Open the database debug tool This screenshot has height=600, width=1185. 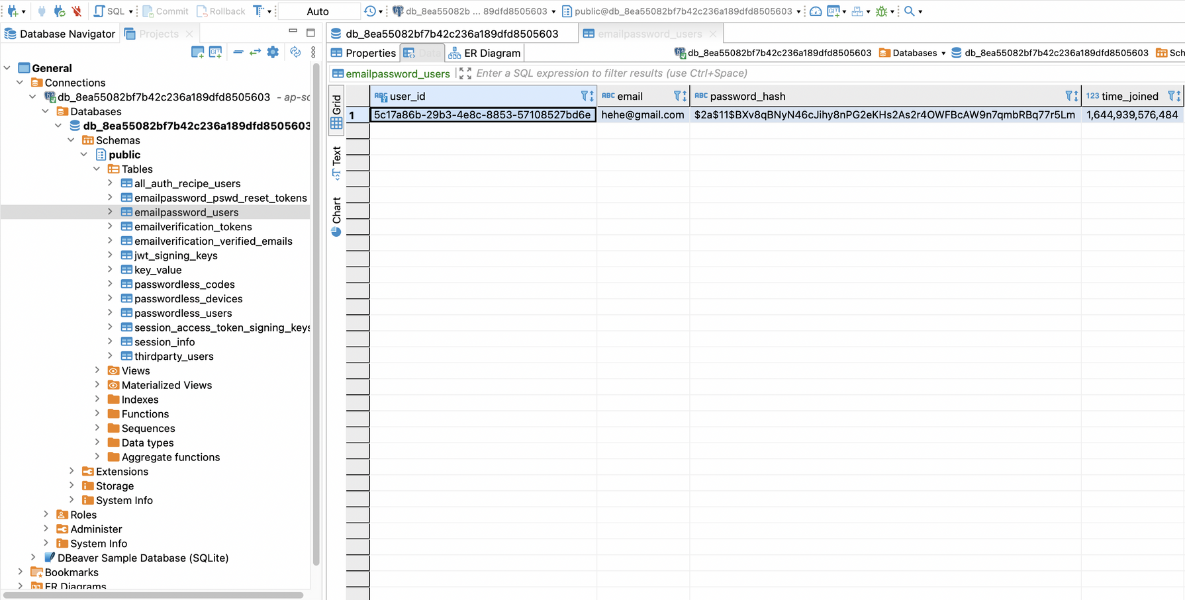882,11
